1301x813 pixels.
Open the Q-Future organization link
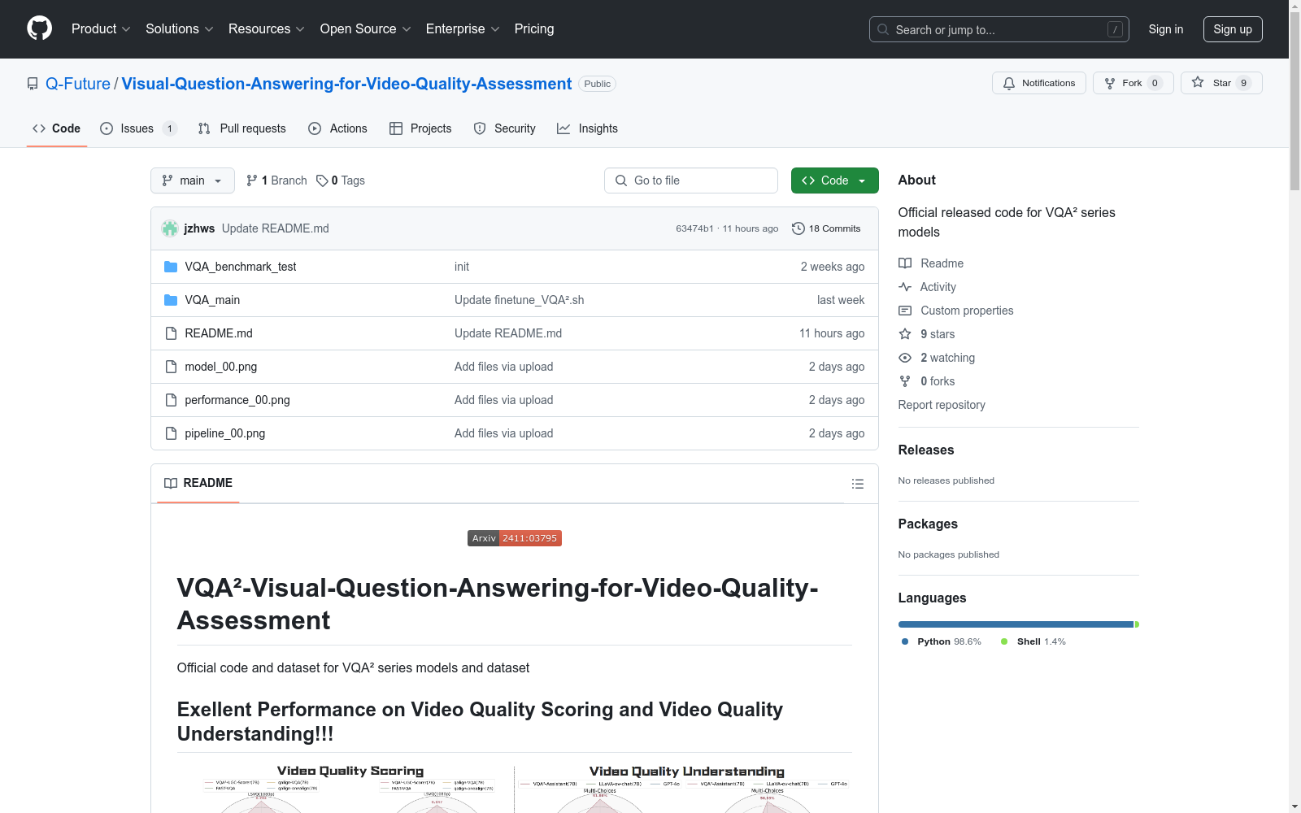(x=78, y=84)
